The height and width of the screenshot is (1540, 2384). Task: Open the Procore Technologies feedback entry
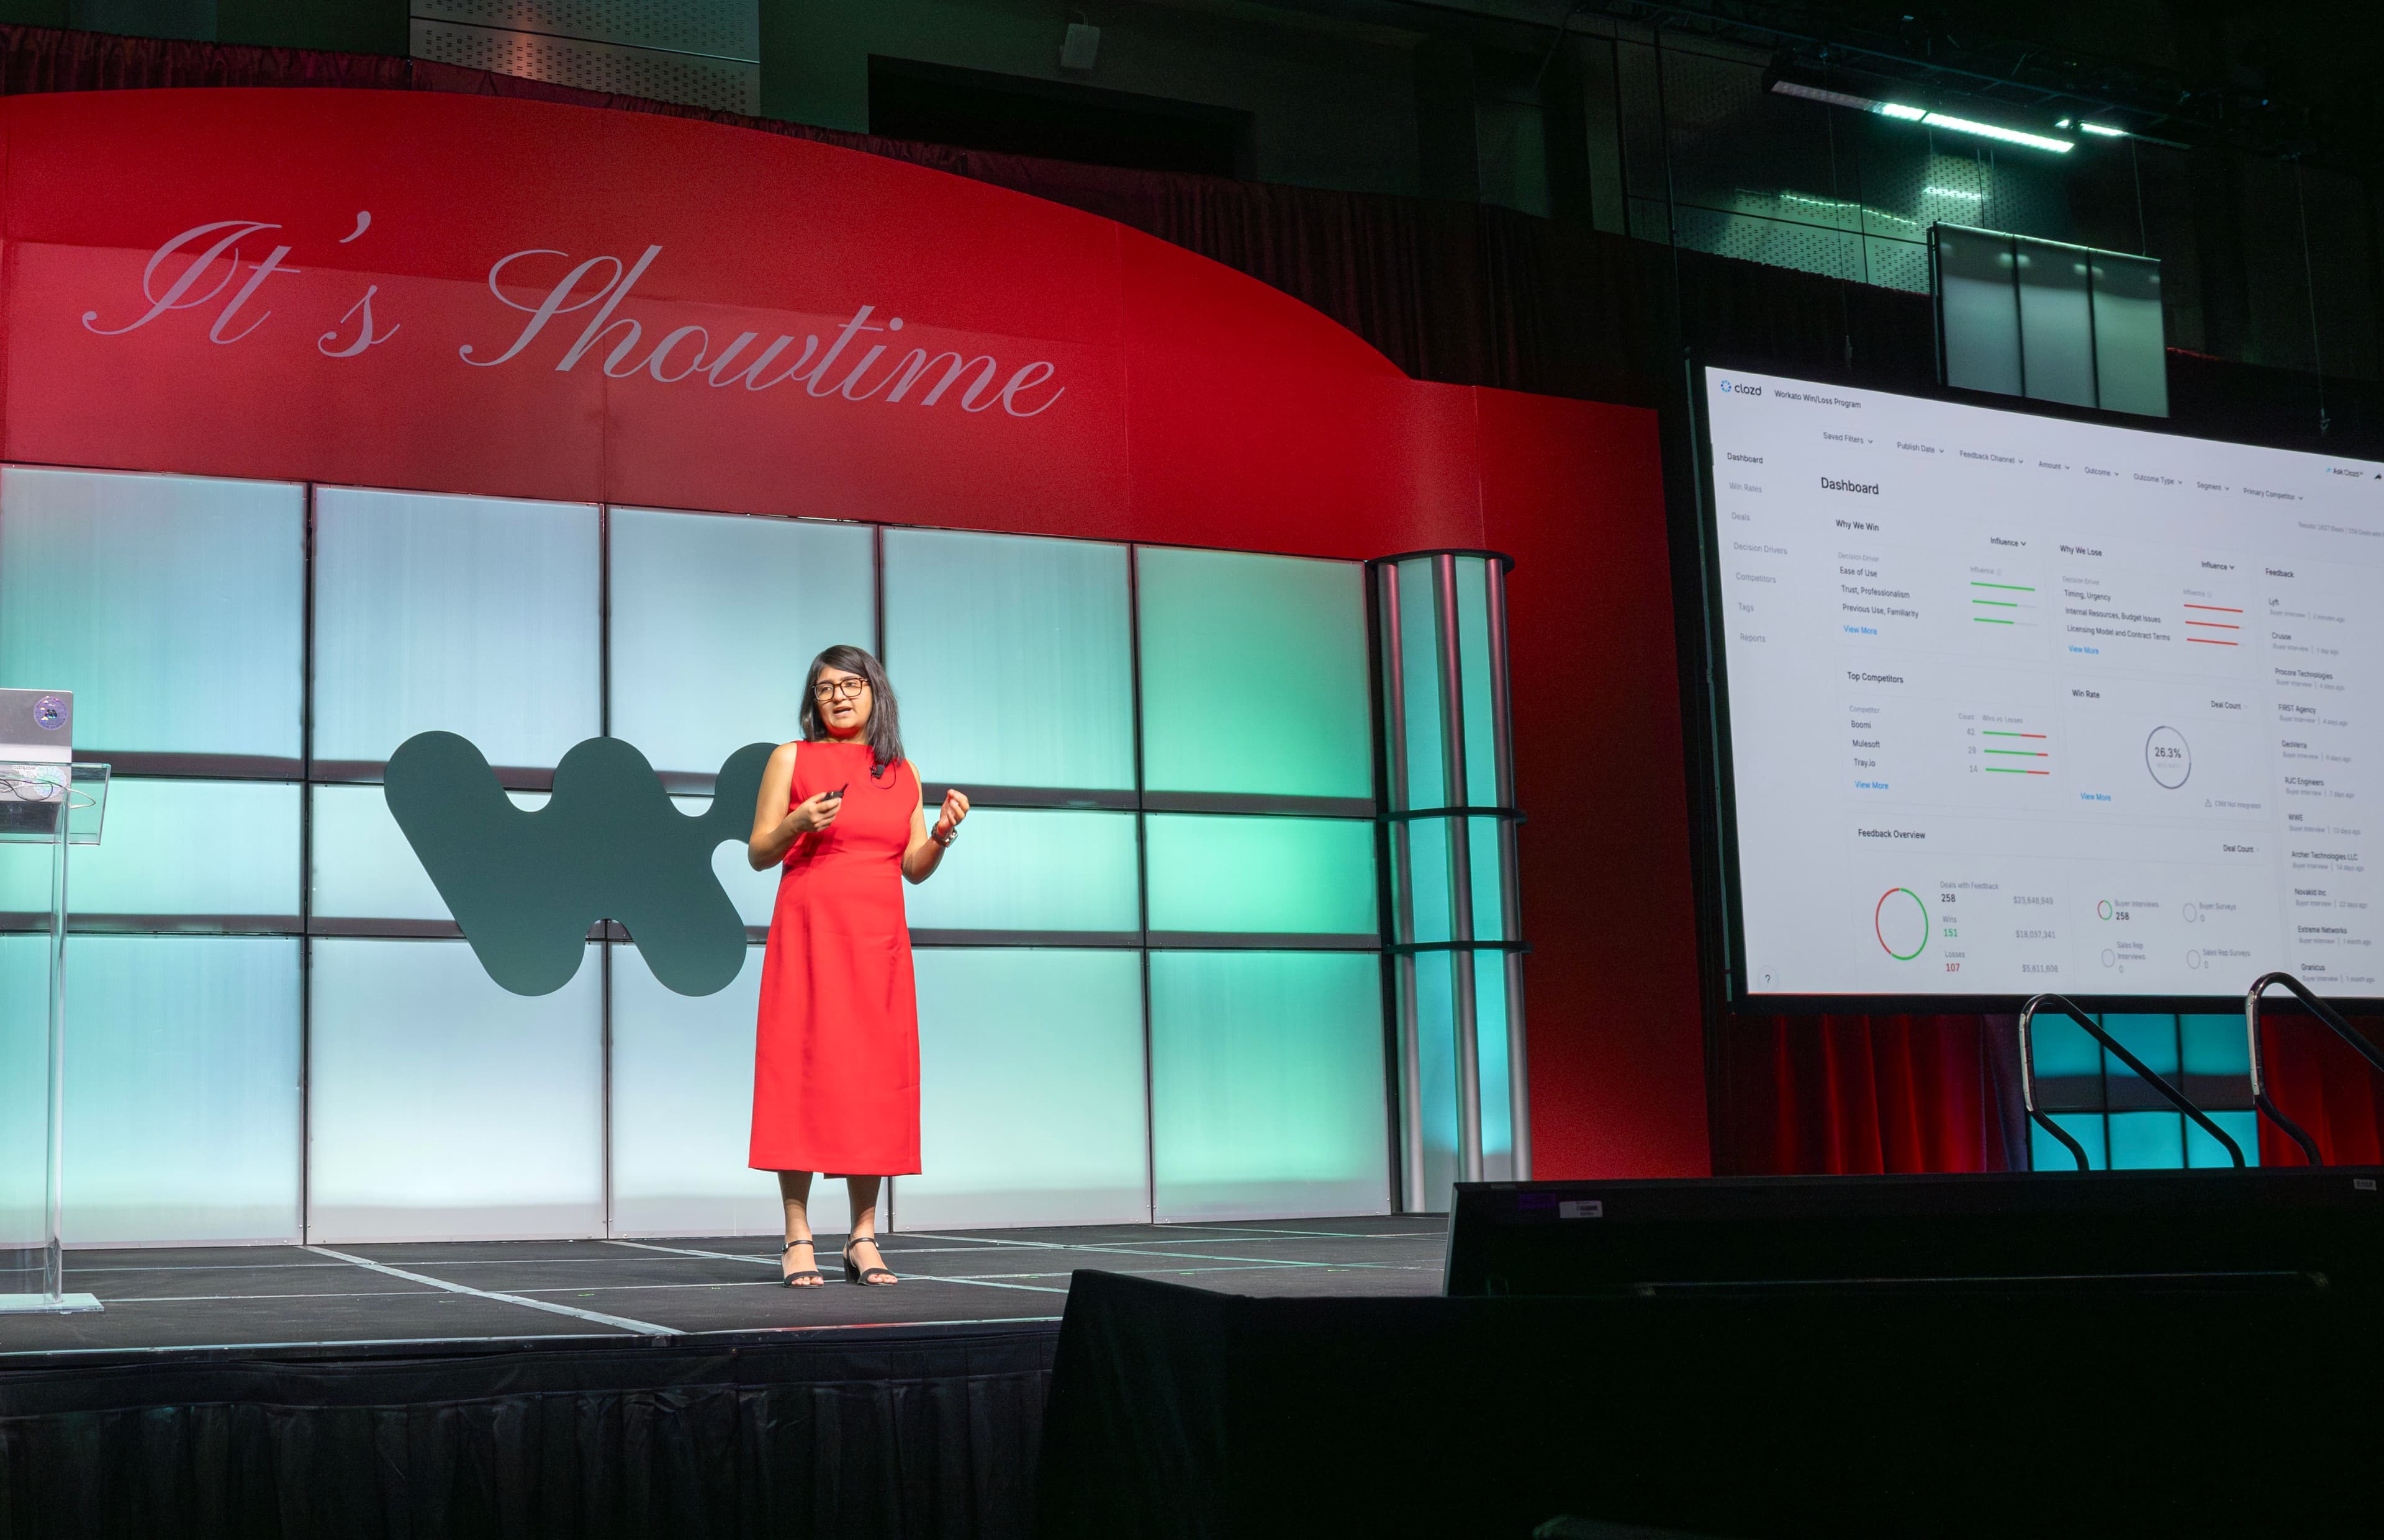pyautogui.click(x=2309, y=679)
